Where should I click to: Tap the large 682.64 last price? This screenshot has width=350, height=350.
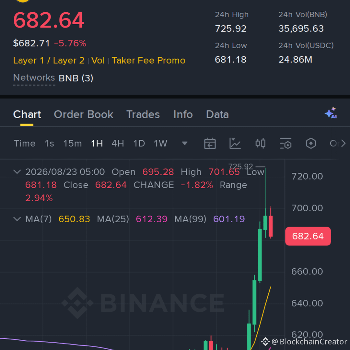[x=49, y=20]
